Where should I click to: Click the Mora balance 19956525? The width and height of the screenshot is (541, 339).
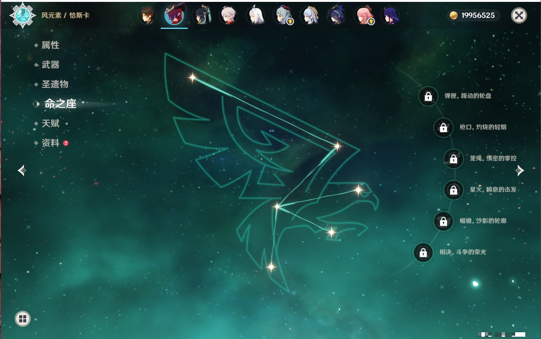478,15
